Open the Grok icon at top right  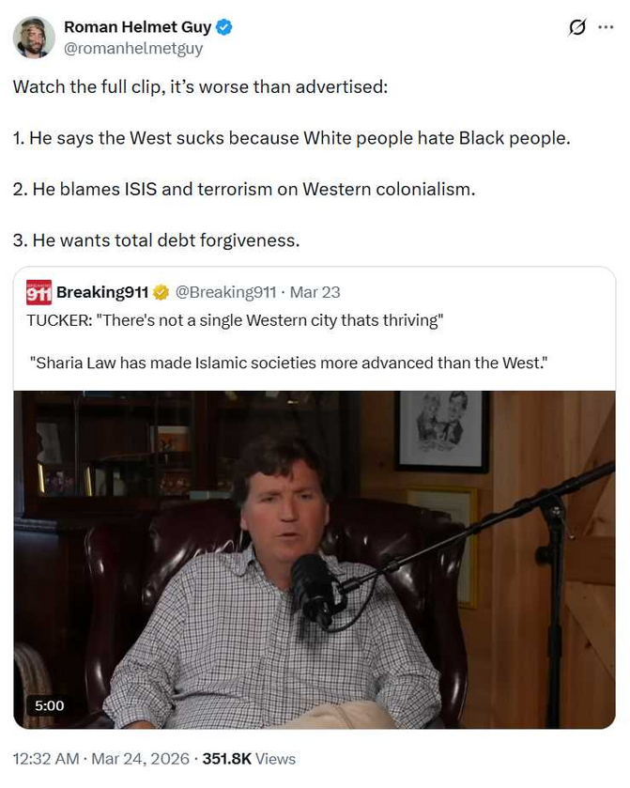(x=576, y=27)
